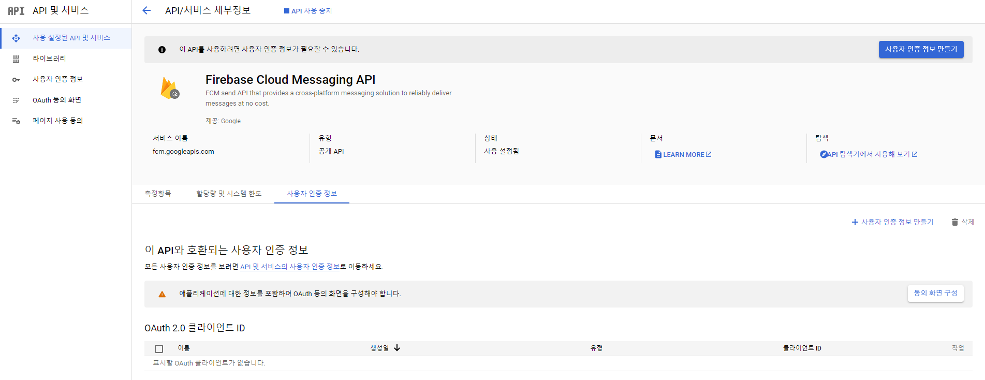Open API 탐색기에서 사용해 보기 link

[869, 154]
